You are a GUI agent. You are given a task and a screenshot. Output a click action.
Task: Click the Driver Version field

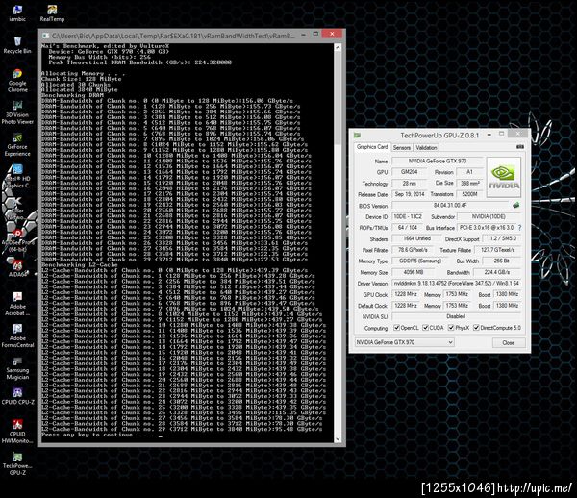(456, 284)
